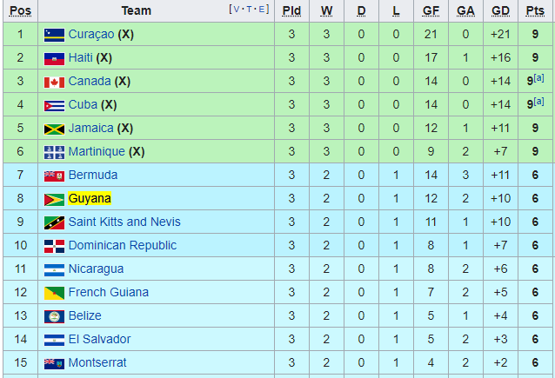Open the Nicaragua team link
The width and height of the screenshot is (555, 378).
[x=96, y=269]
